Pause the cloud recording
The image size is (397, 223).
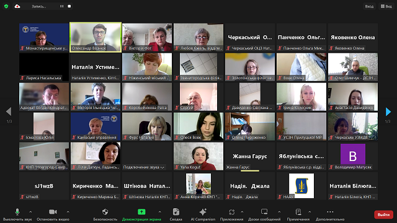click(x=62, y=6)
